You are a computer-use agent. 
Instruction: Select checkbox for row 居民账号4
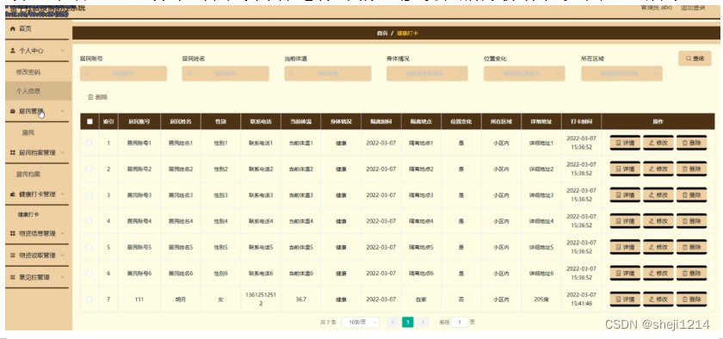point(89,221)
